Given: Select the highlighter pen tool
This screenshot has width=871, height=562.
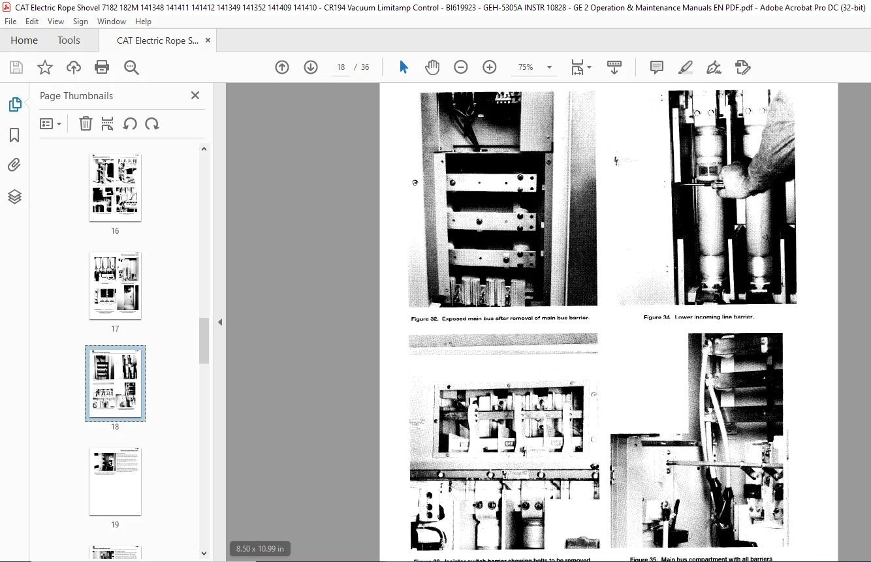Looking at the screenshot, I should tap(686, 67).
